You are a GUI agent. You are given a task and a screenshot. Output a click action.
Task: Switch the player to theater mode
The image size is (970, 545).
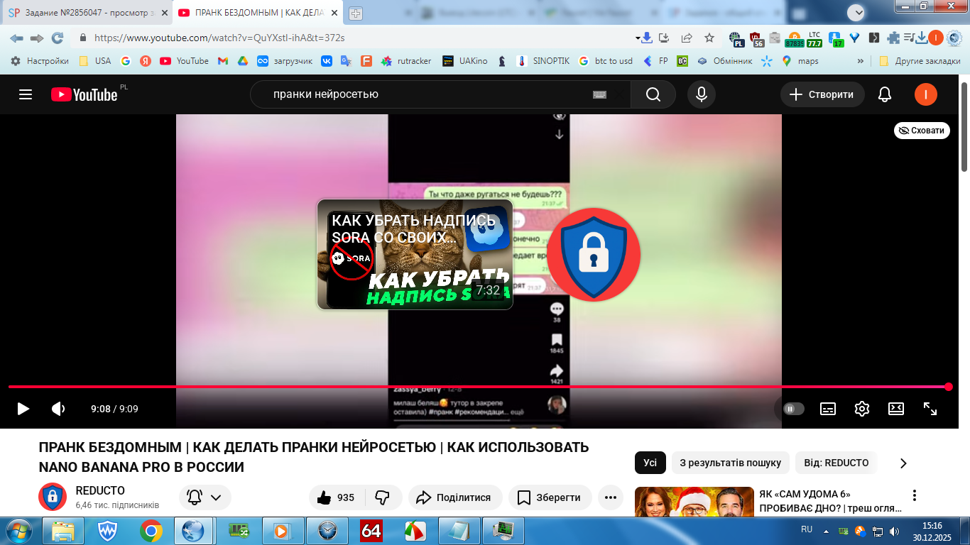tap(896, 409)
